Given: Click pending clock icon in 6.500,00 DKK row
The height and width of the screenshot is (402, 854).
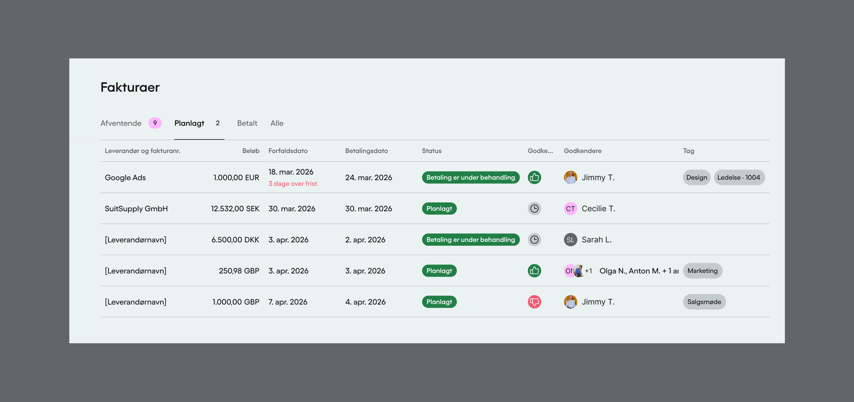Looking at the screenshot, I should (534, 239).
